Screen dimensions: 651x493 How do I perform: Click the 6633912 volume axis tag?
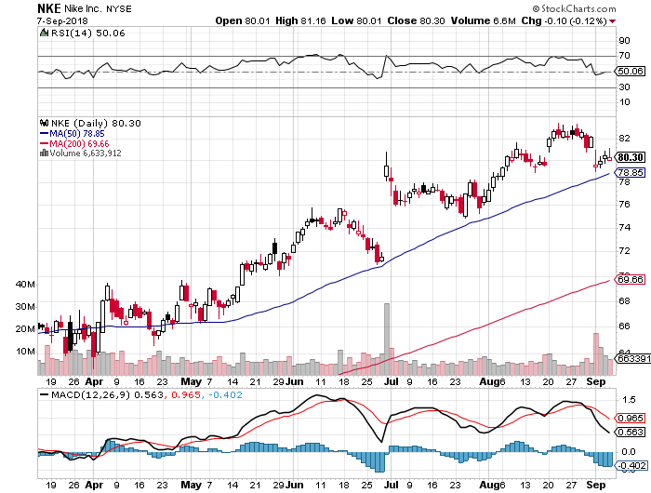[x=632, y=358]
